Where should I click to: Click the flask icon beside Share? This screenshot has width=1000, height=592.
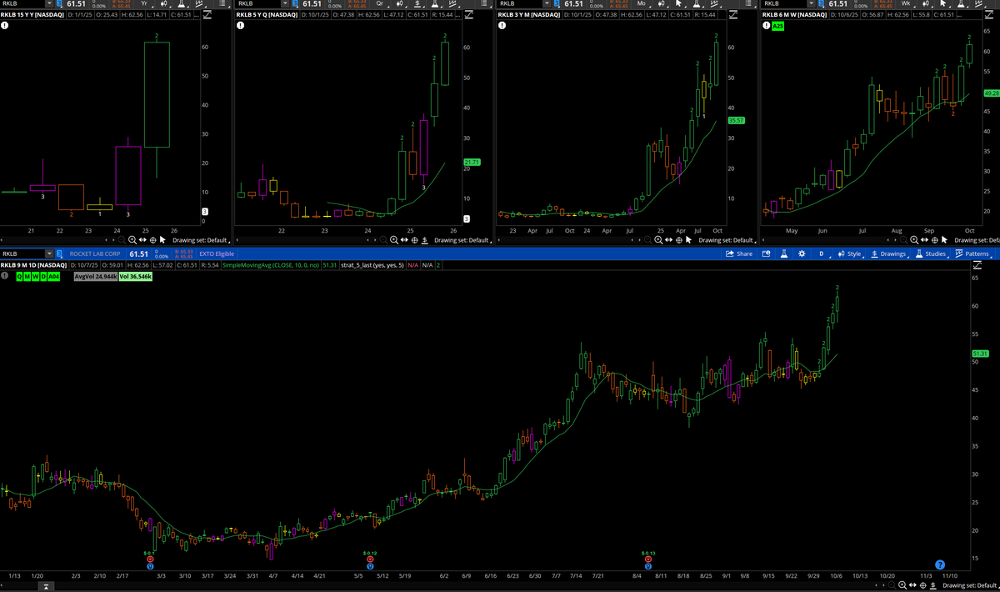coord(784,253)
